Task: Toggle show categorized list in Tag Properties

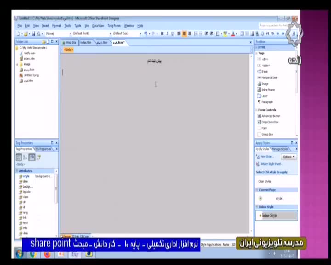Action: coord(19,157)
